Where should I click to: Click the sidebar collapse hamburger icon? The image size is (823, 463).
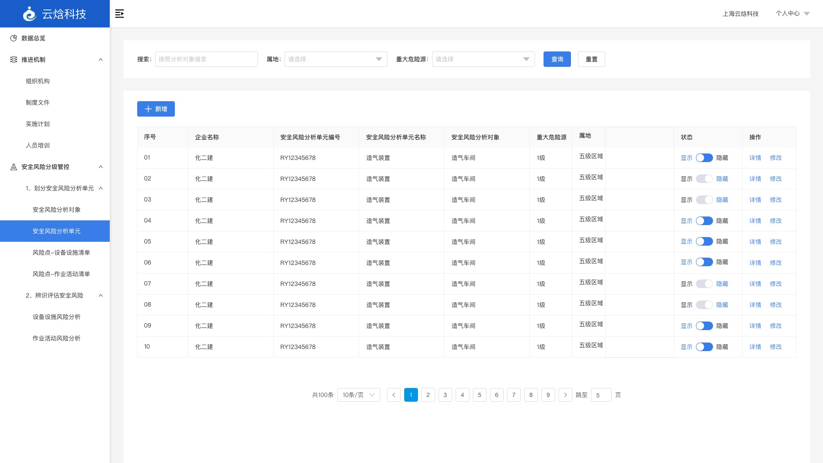coord(120,14)
